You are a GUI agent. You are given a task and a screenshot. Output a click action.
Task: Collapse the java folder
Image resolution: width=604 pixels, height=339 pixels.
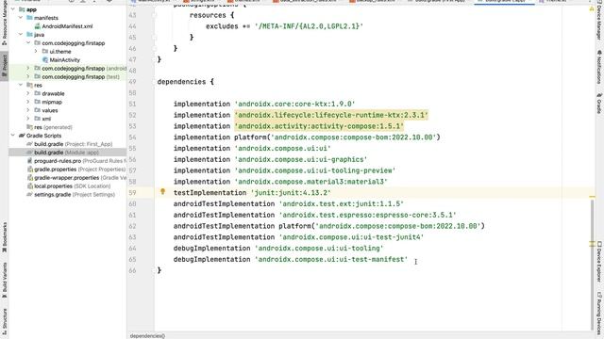click(21, 35)
